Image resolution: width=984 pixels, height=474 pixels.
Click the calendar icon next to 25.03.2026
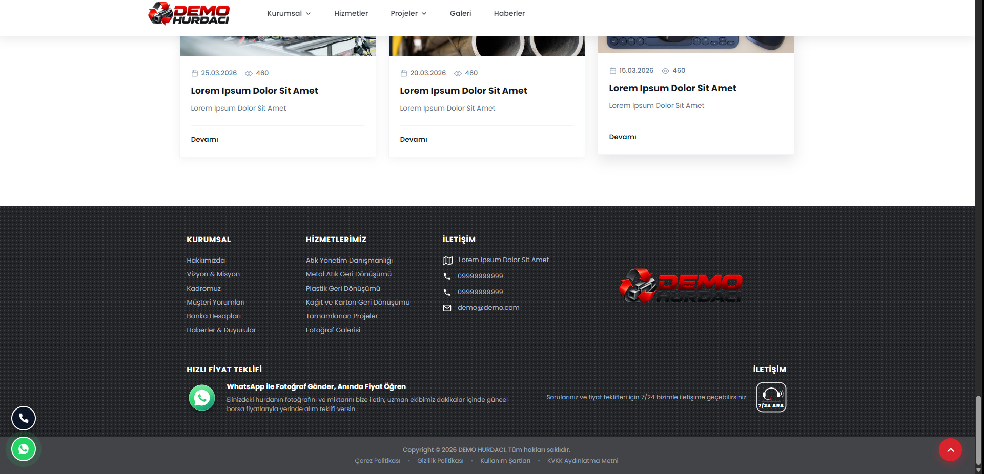point(195,73)
